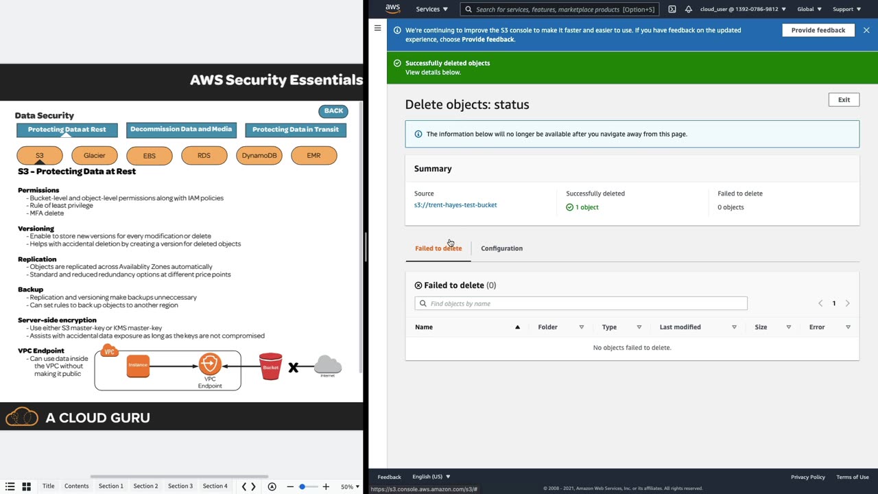Click the slide viewer zoom slider

tap(308, 486)
